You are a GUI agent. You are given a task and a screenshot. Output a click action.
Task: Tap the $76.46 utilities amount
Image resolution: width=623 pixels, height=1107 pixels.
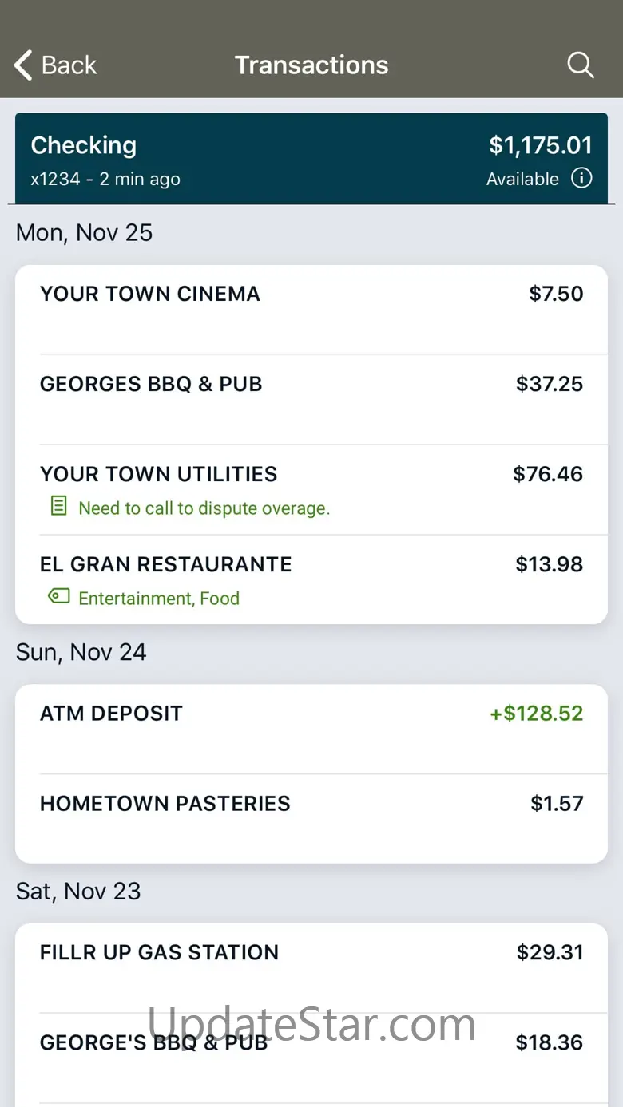tap(548, 474)
